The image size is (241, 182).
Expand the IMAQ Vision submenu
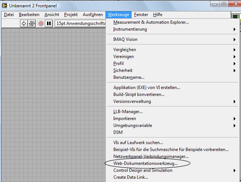pos(172,39)
